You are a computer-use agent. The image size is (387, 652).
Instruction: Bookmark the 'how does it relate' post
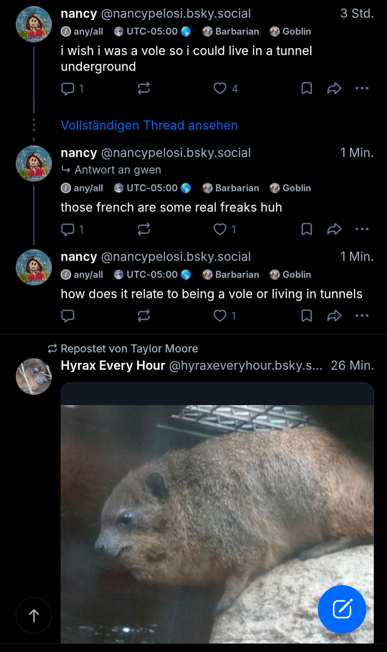[x=306, y=316]
